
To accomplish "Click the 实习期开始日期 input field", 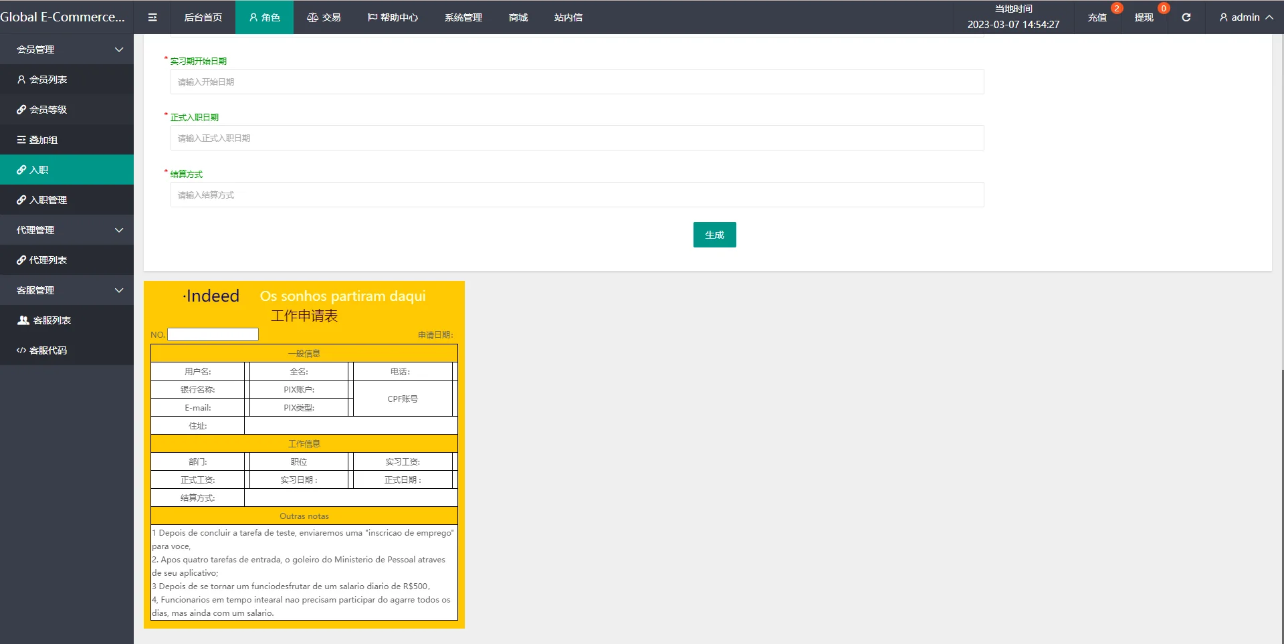I will click(x=576, y=82).
